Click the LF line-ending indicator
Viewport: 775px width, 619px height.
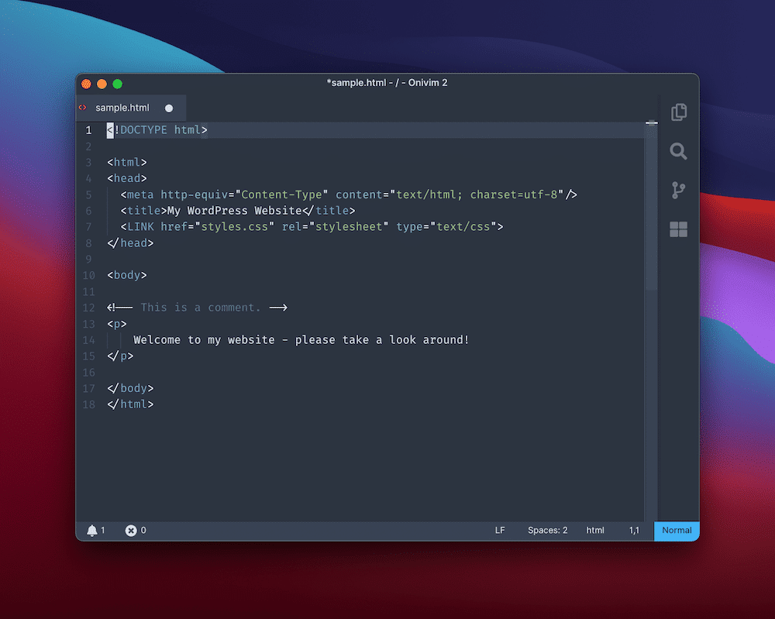pyautogui.click(x=500, y=530)
